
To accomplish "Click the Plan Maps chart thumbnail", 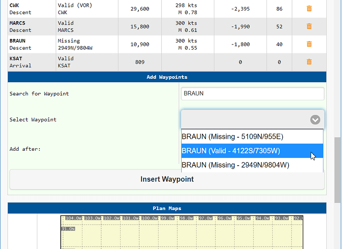I will click(x=182, y=232).
